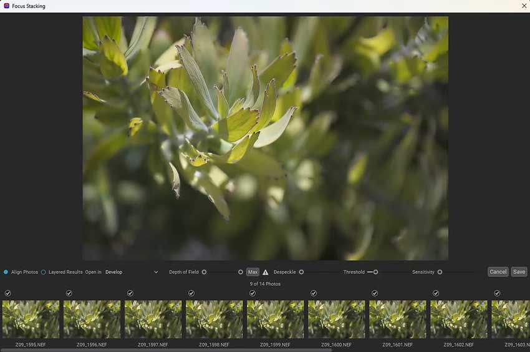Select the Z09_1595.NEF thumbnail
530x352 pixels.
click(x=31, y=319)
